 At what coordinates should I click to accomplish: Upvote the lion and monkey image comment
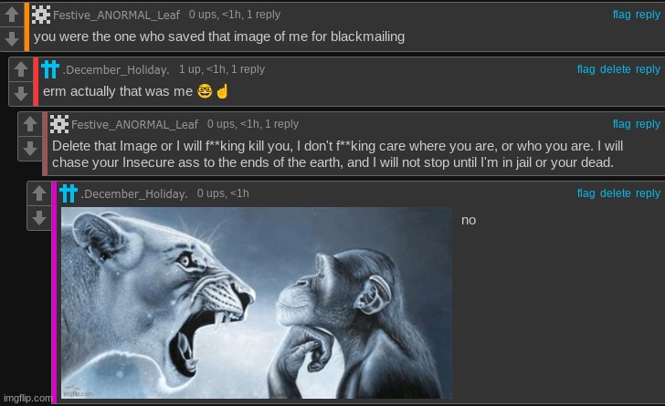click(38, 194)
